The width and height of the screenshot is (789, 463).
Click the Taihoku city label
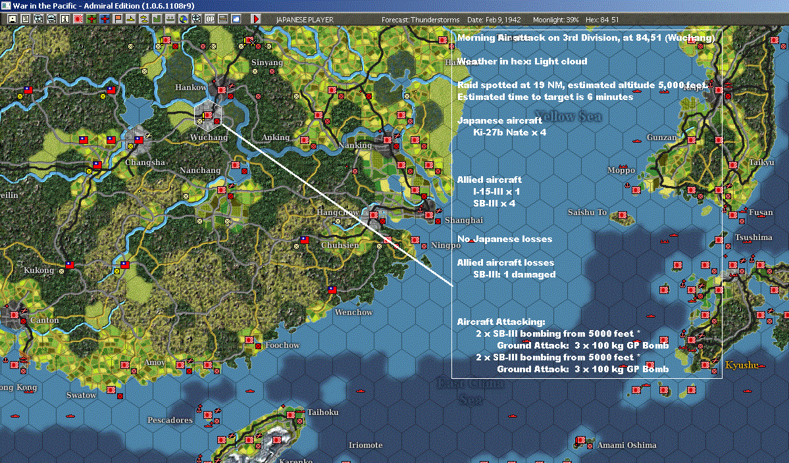click(323, 412)
